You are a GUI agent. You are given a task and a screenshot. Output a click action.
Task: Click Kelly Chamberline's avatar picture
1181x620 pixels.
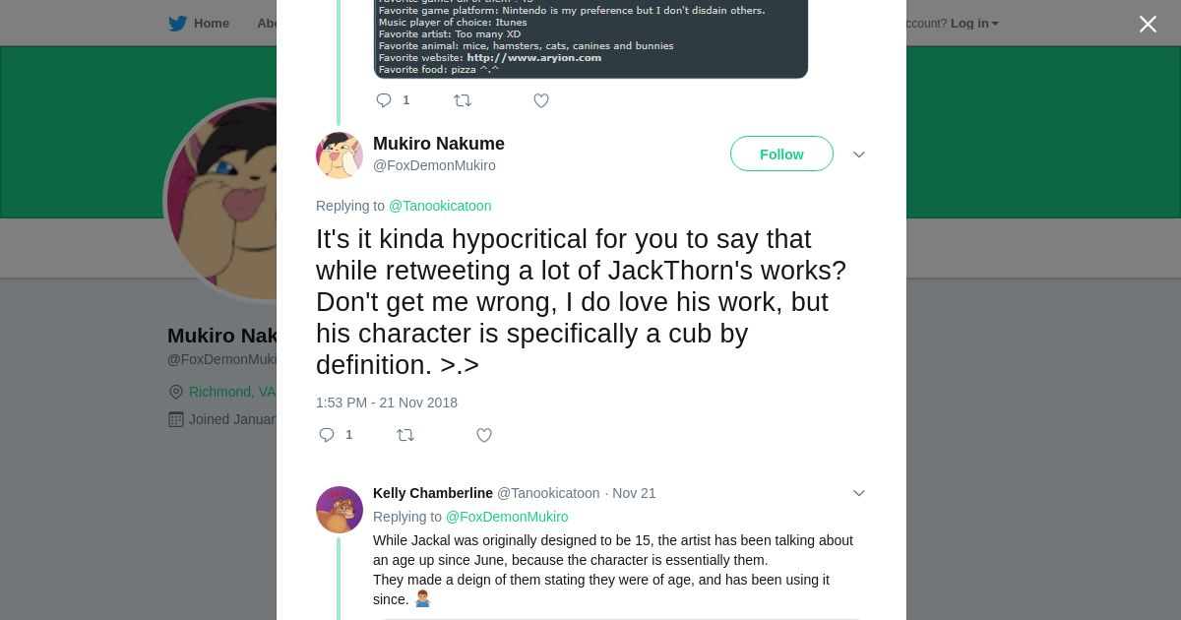340,510
